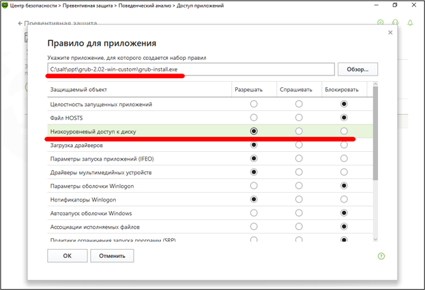This screenshot has width=425, height=290.
Task: Set IFEO parameters to Спрашивать
Action: (299, 158)
